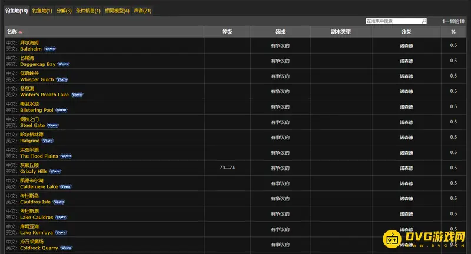Click the level value 70—74
This screenshot has width=471, height=254.
point(227,168)
